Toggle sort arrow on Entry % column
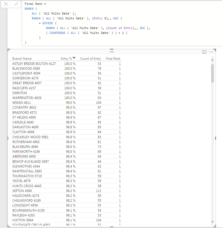The height and width of the screenshot is (228, 222). point(74,58)
